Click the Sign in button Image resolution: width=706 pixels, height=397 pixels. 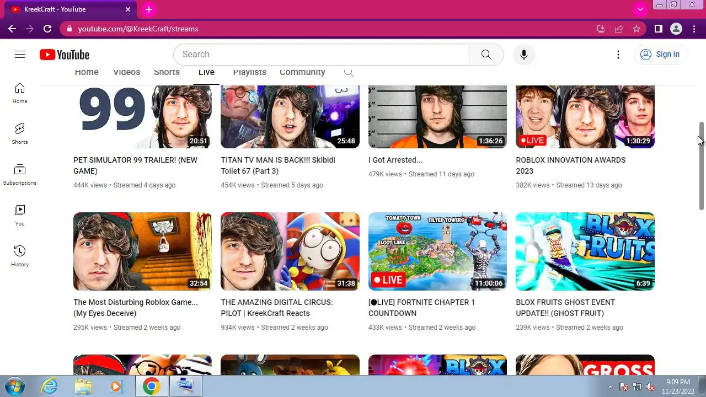pos(660,54)
